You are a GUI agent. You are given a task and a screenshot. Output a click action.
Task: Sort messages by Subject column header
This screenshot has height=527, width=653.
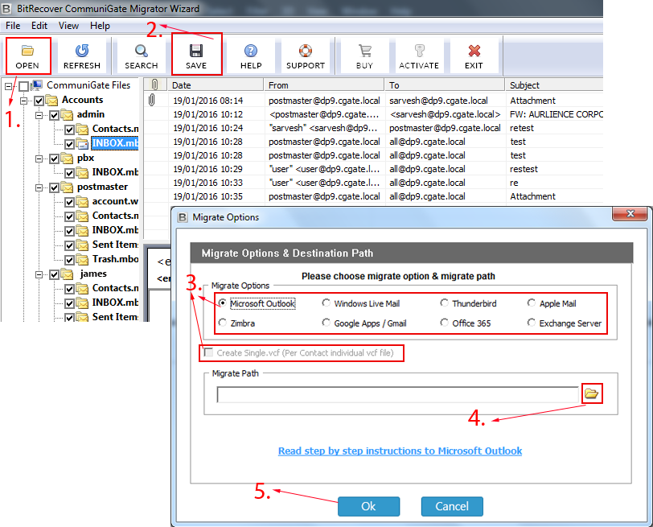click(554, 84)
